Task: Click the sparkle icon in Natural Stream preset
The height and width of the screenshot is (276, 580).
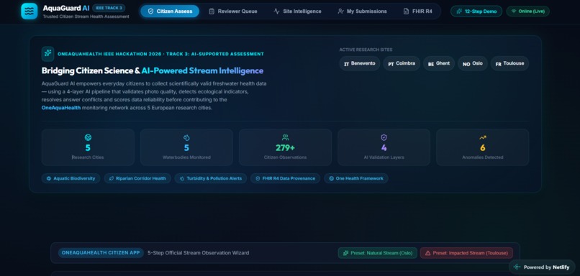Action: [346, 253]
